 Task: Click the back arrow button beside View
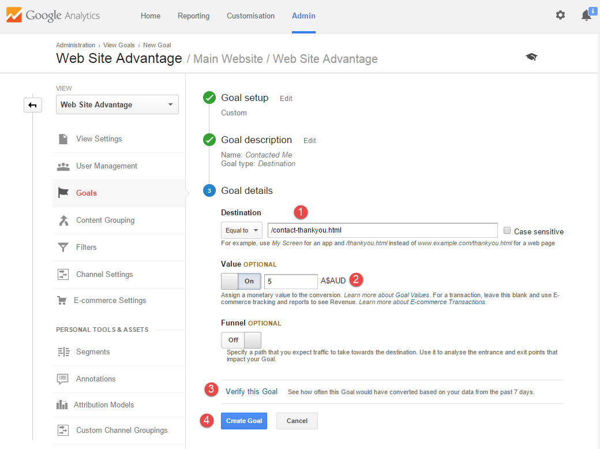pyautogui.click(x=32, y=105)
